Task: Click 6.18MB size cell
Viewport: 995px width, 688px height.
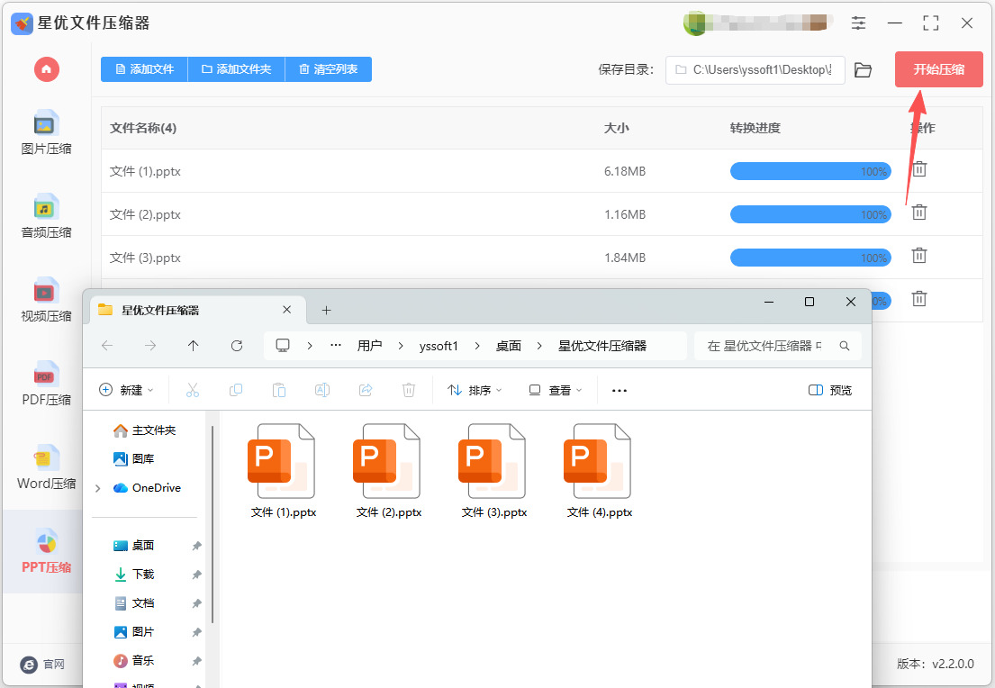Action: [625, 171]
